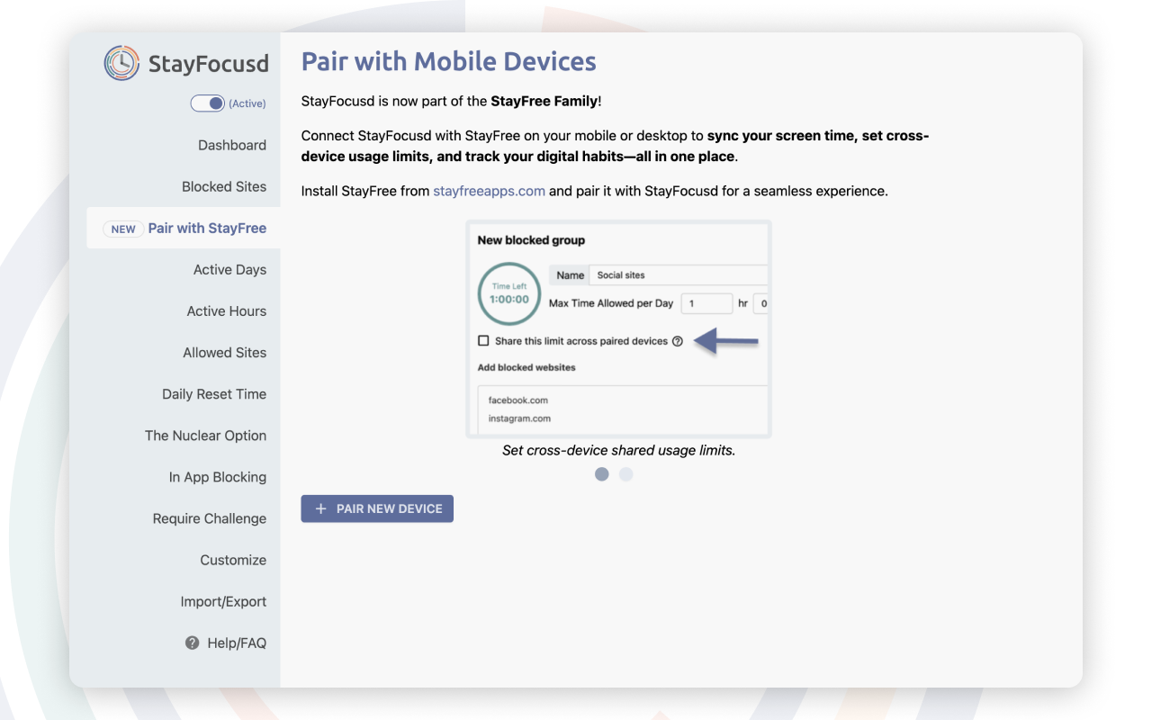The height and width of the screenshot is (720, 1152).
Task: Click the circular Time Left timer graphic
Action: coord(508,293)
